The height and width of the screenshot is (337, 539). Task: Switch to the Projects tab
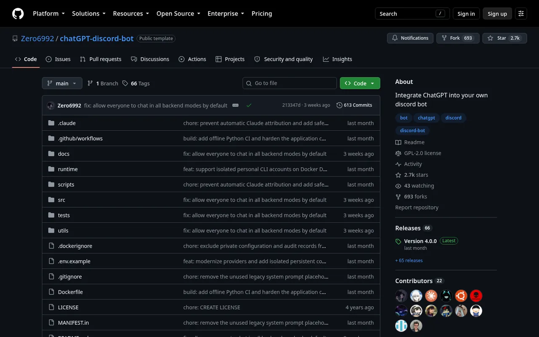tap(230, 59)
